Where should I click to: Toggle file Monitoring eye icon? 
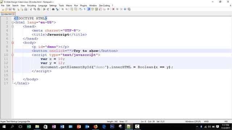(108, 9)
